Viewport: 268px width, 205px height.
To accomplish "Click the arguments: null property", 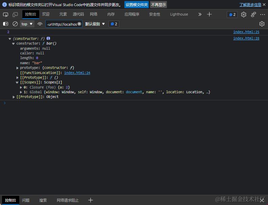I will [x=35, y=49].
